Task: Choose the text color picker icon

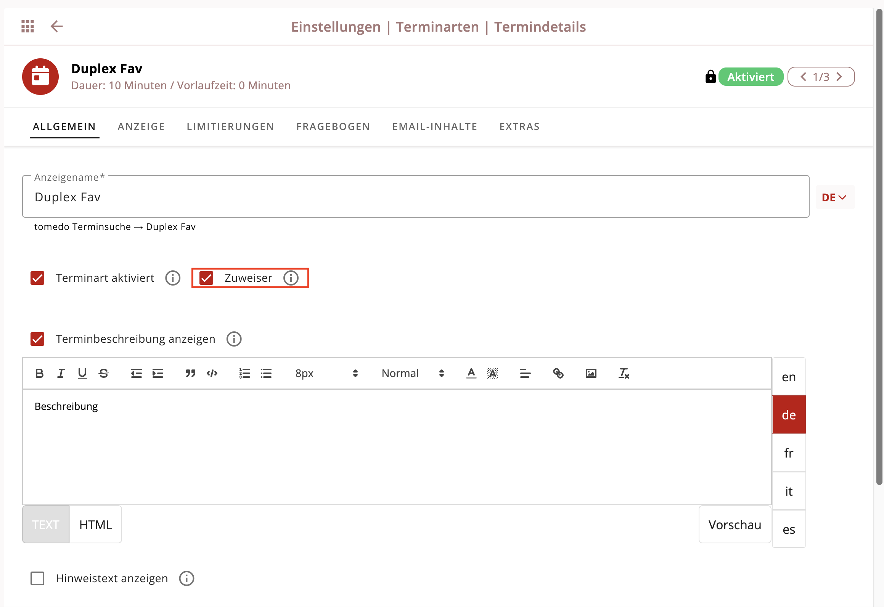Action: coord(471,373)
